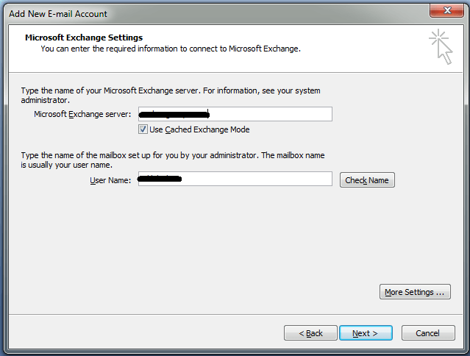Image resolution: width=470 pixels, height=356 pixels.
Task: Focus the User Name text field
Action: pos(235,179)
